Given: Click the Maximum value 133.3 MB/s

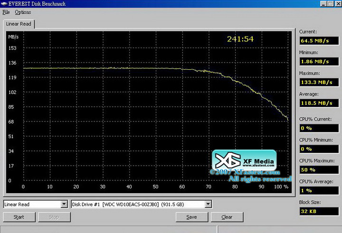Looking at the screenshot, I should (319, 83).
